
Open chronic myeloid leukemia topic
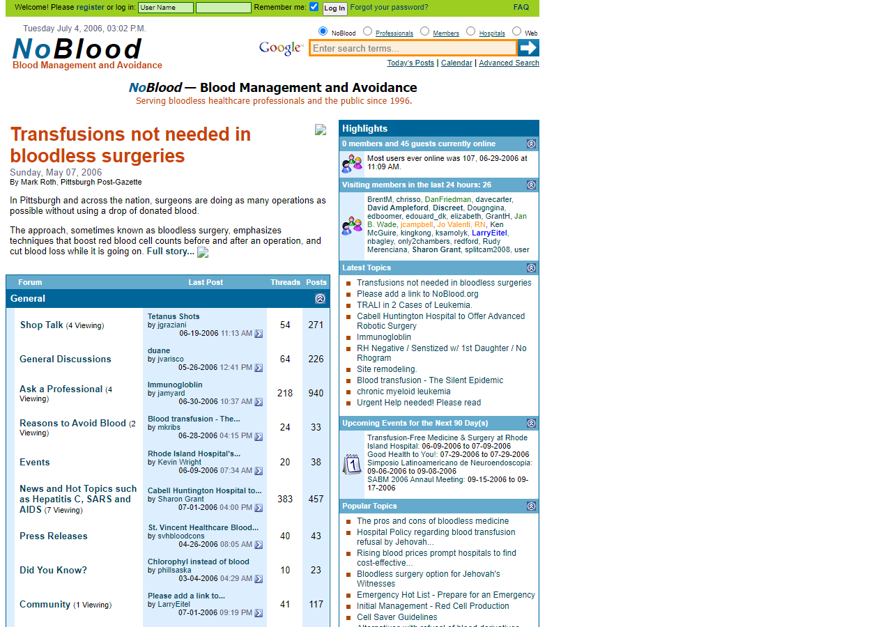coord(403,392)
